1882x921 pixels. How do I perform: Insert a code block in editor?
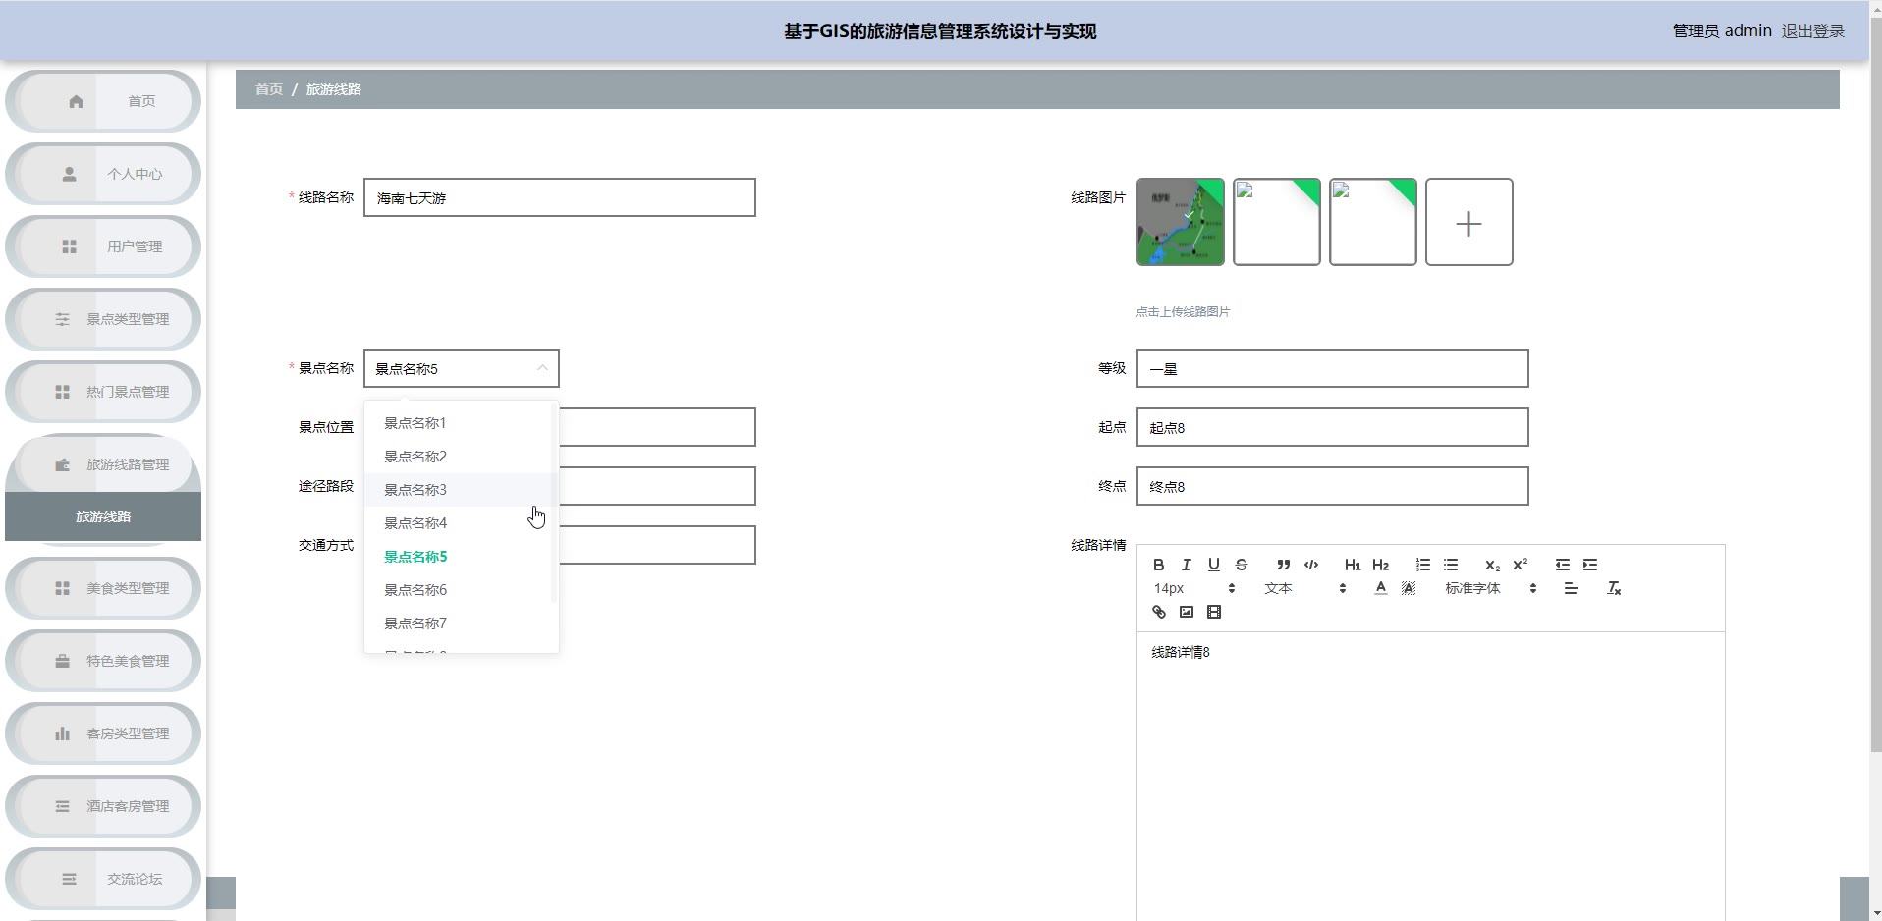coord(1310,565)
